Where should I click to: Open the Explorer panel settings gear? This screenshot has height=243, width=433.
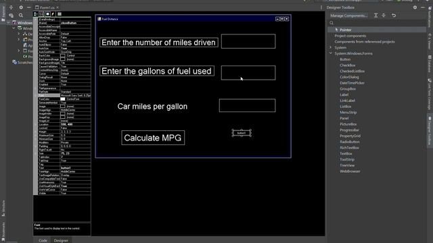coord(21,7)
